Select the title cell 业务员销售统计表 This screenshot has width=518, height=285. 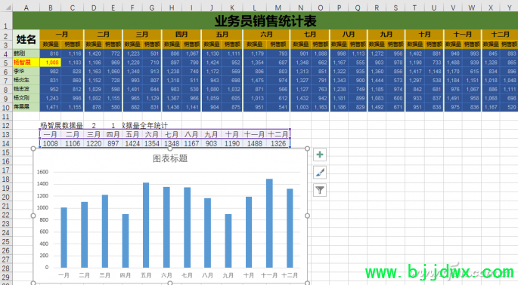click(265, 21)
